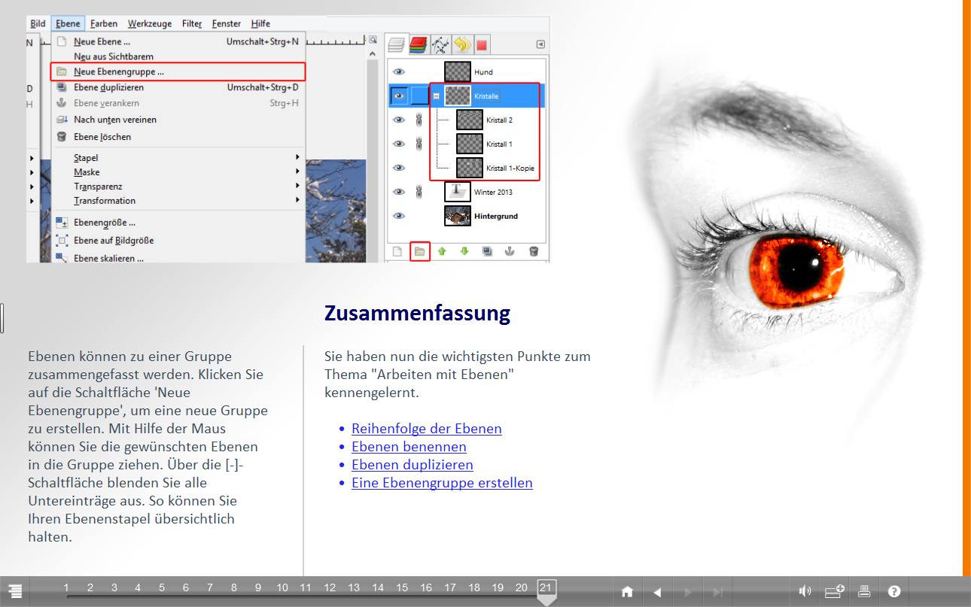
Task: Switch to the Undo History dock tab
Action: tap(461, 45)
